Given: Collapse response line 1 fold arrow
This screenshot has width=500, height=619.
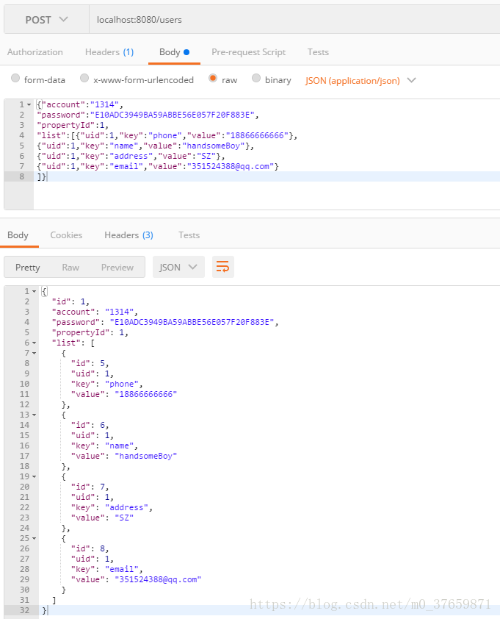Looking at the screenshot, I should 34,292.
